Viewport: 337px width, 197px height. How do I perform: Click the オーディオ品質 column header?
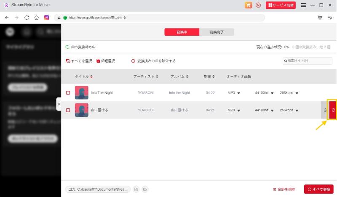click(x=239, y=76)
